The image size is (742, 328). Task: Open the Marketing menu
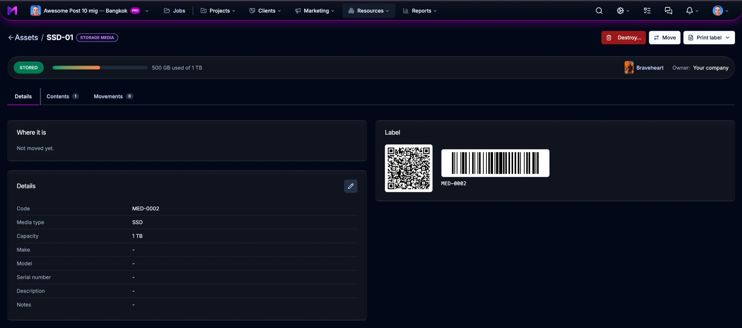pos(315,11)
